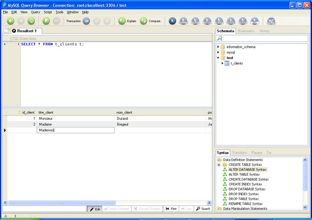Click the greyed Stop query button
Viewport: 312px width, 220px height.
tap(57, 21)
